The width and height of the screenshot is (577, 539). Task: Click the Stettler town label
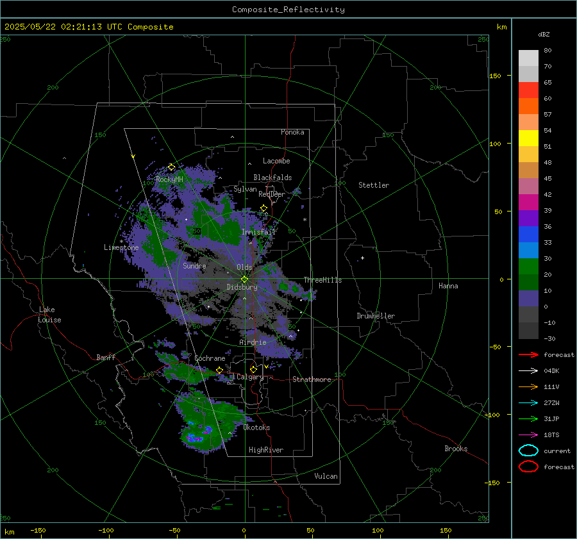click(x=374, y=185)
